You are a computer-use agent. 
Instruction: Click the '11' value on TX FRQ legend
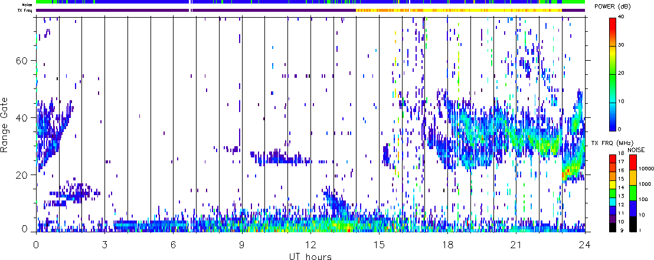(x=621, y=213)
